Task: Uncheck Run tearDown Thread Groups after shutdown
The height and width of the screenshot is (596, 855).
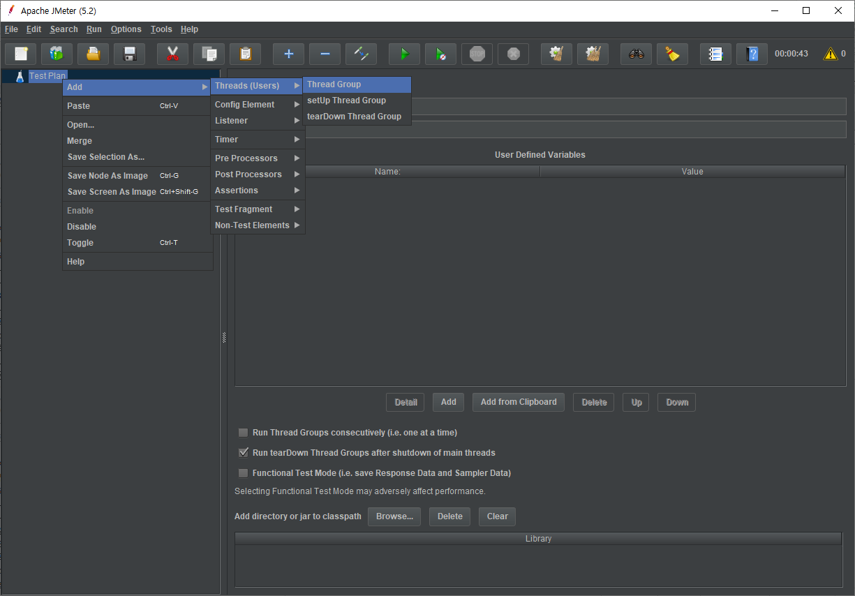Action: tap(244, 453)
